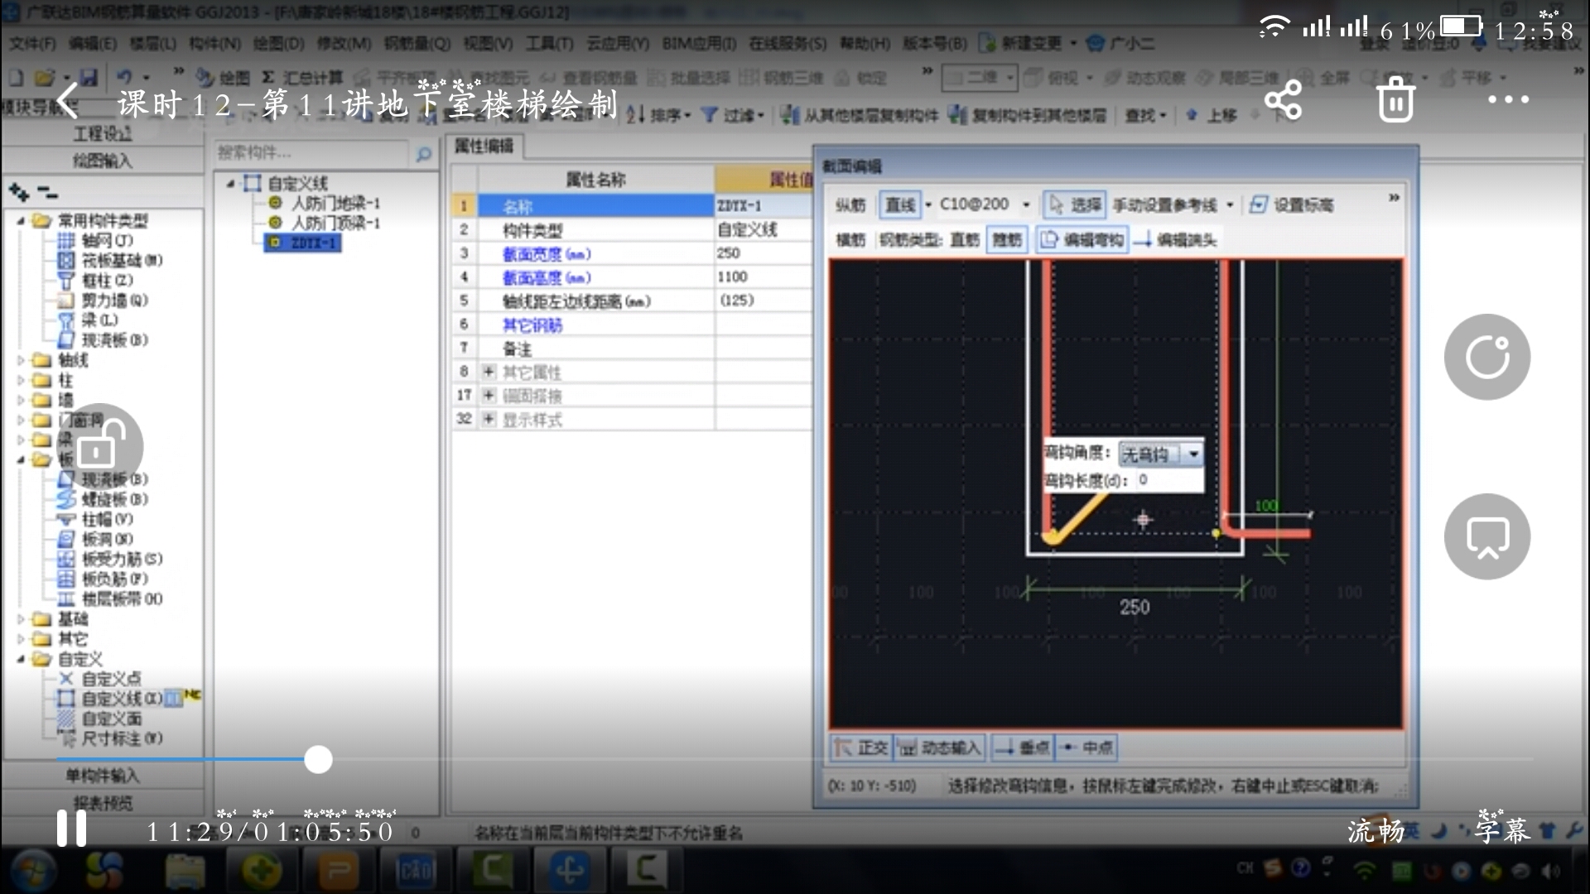
Task: Open the 工具(T) menu
Action: click(x=549, y=43)
